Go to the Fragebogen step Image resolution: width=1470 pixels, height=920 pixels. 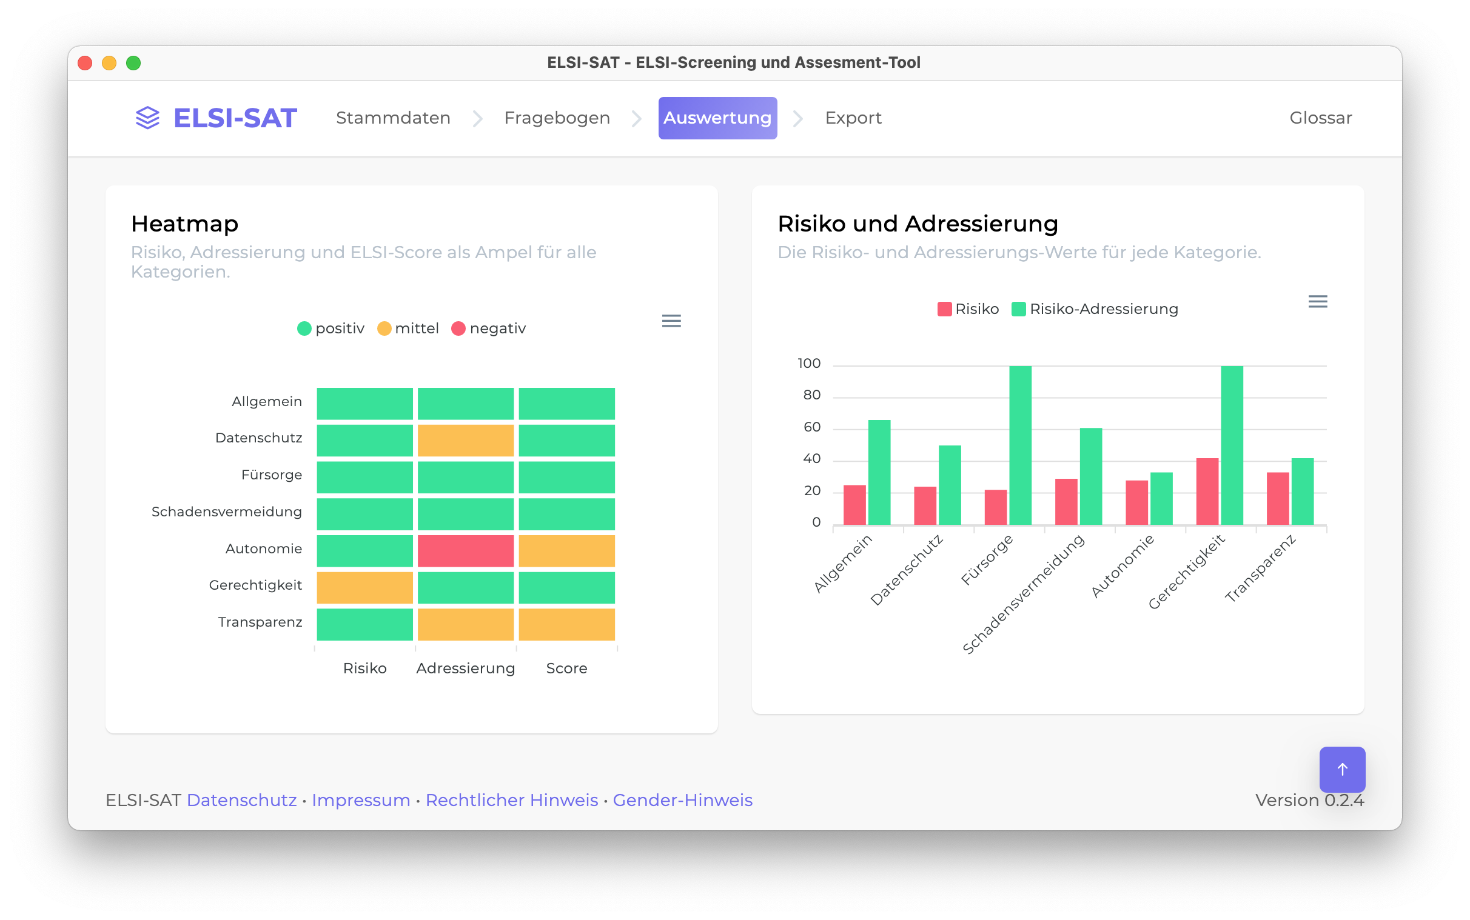557,118
